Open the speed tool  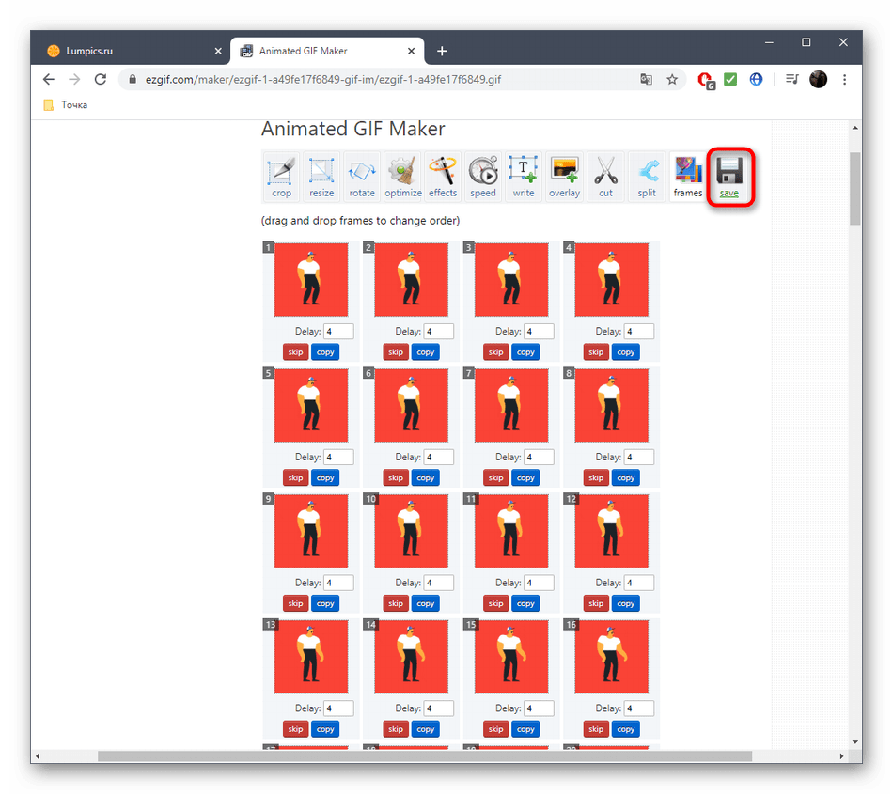click(x=483, y=177)
